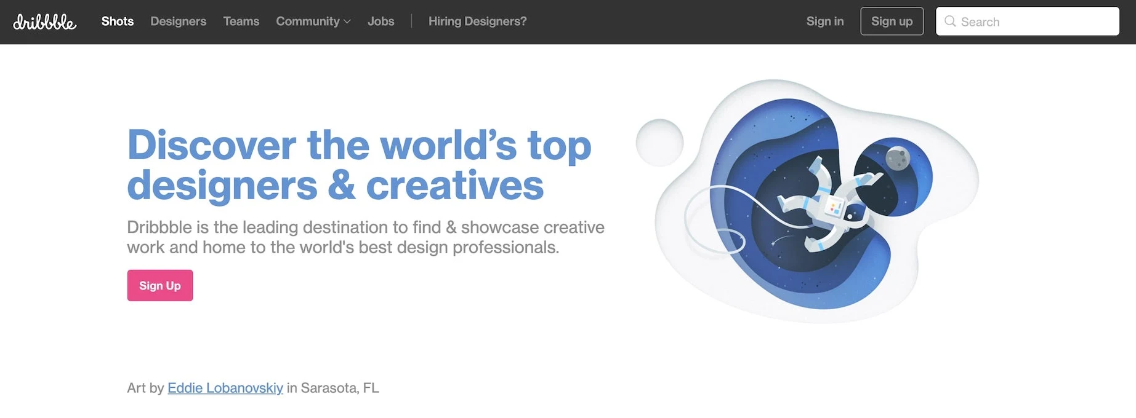Click the chevron arrow next to Community

click(347, 22)
